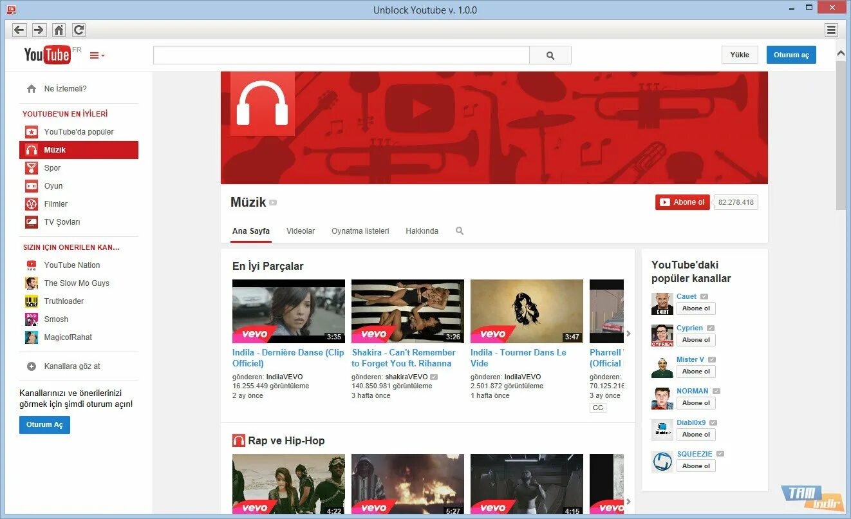The height and width of the screenshot is (519, 851).
Task: Open the SQUEEZIE channel avatar
Action: point(662,462)
